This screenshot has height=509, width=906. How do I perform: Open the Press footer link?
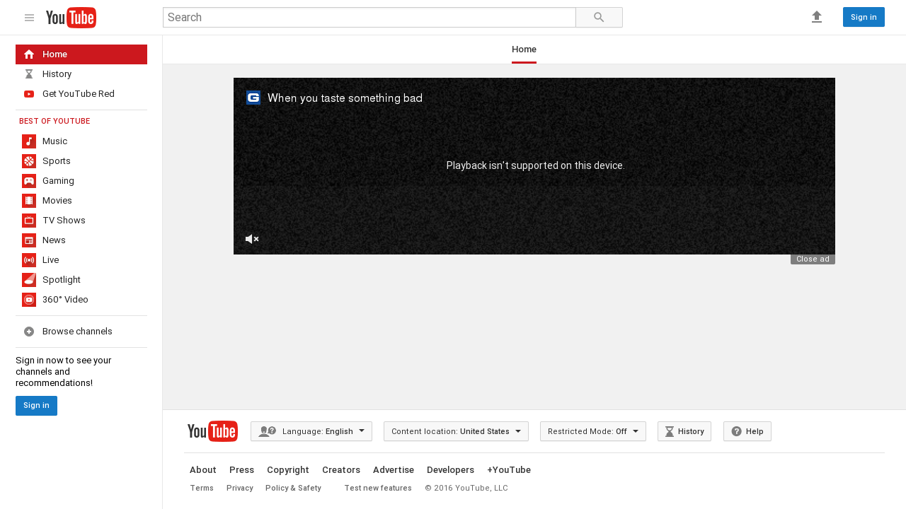coord(241,470)
